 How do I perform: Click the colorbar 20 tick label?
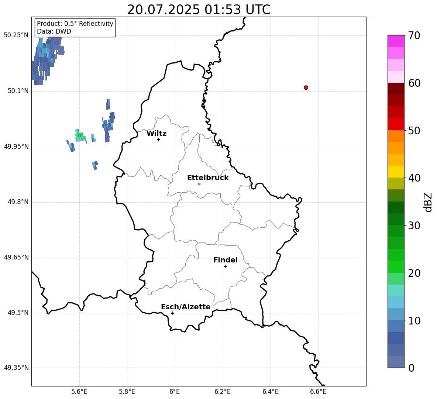tap(414, 273)
